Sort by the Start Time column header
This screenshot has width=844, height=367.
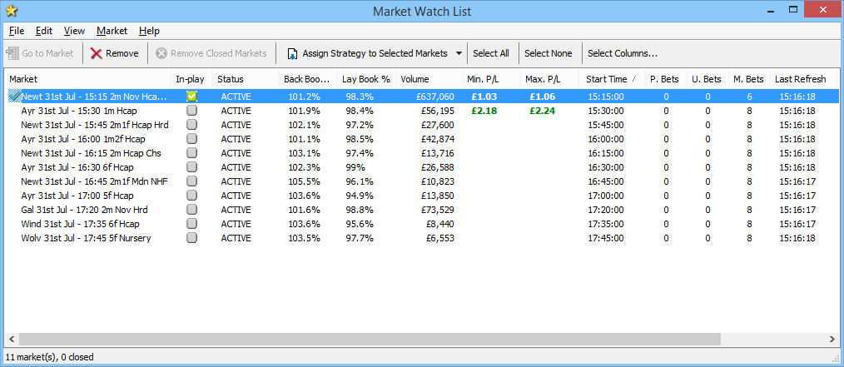point(607,79)
